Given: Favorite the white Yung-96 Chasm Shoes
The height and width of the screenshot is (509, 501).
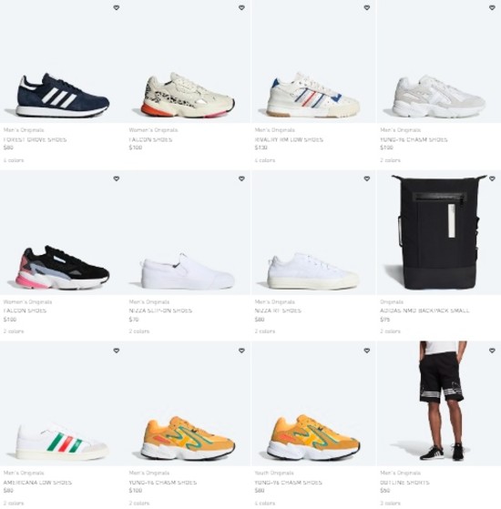Looking at the screenshot, I should click(492, 7).
